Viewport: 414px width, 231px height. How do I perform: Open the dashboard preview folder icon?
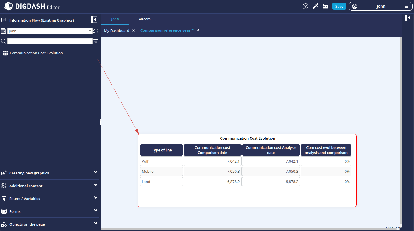[x=325, y=6]
